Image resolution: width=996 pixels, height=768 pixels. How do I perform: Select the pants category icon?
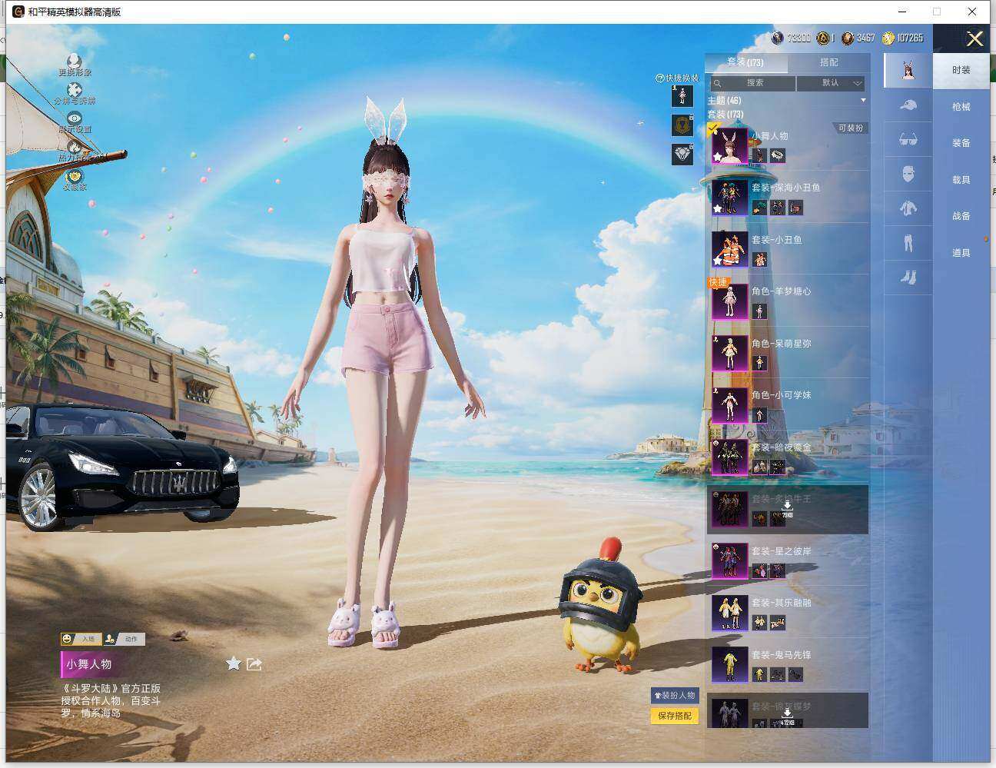(908, 243)
